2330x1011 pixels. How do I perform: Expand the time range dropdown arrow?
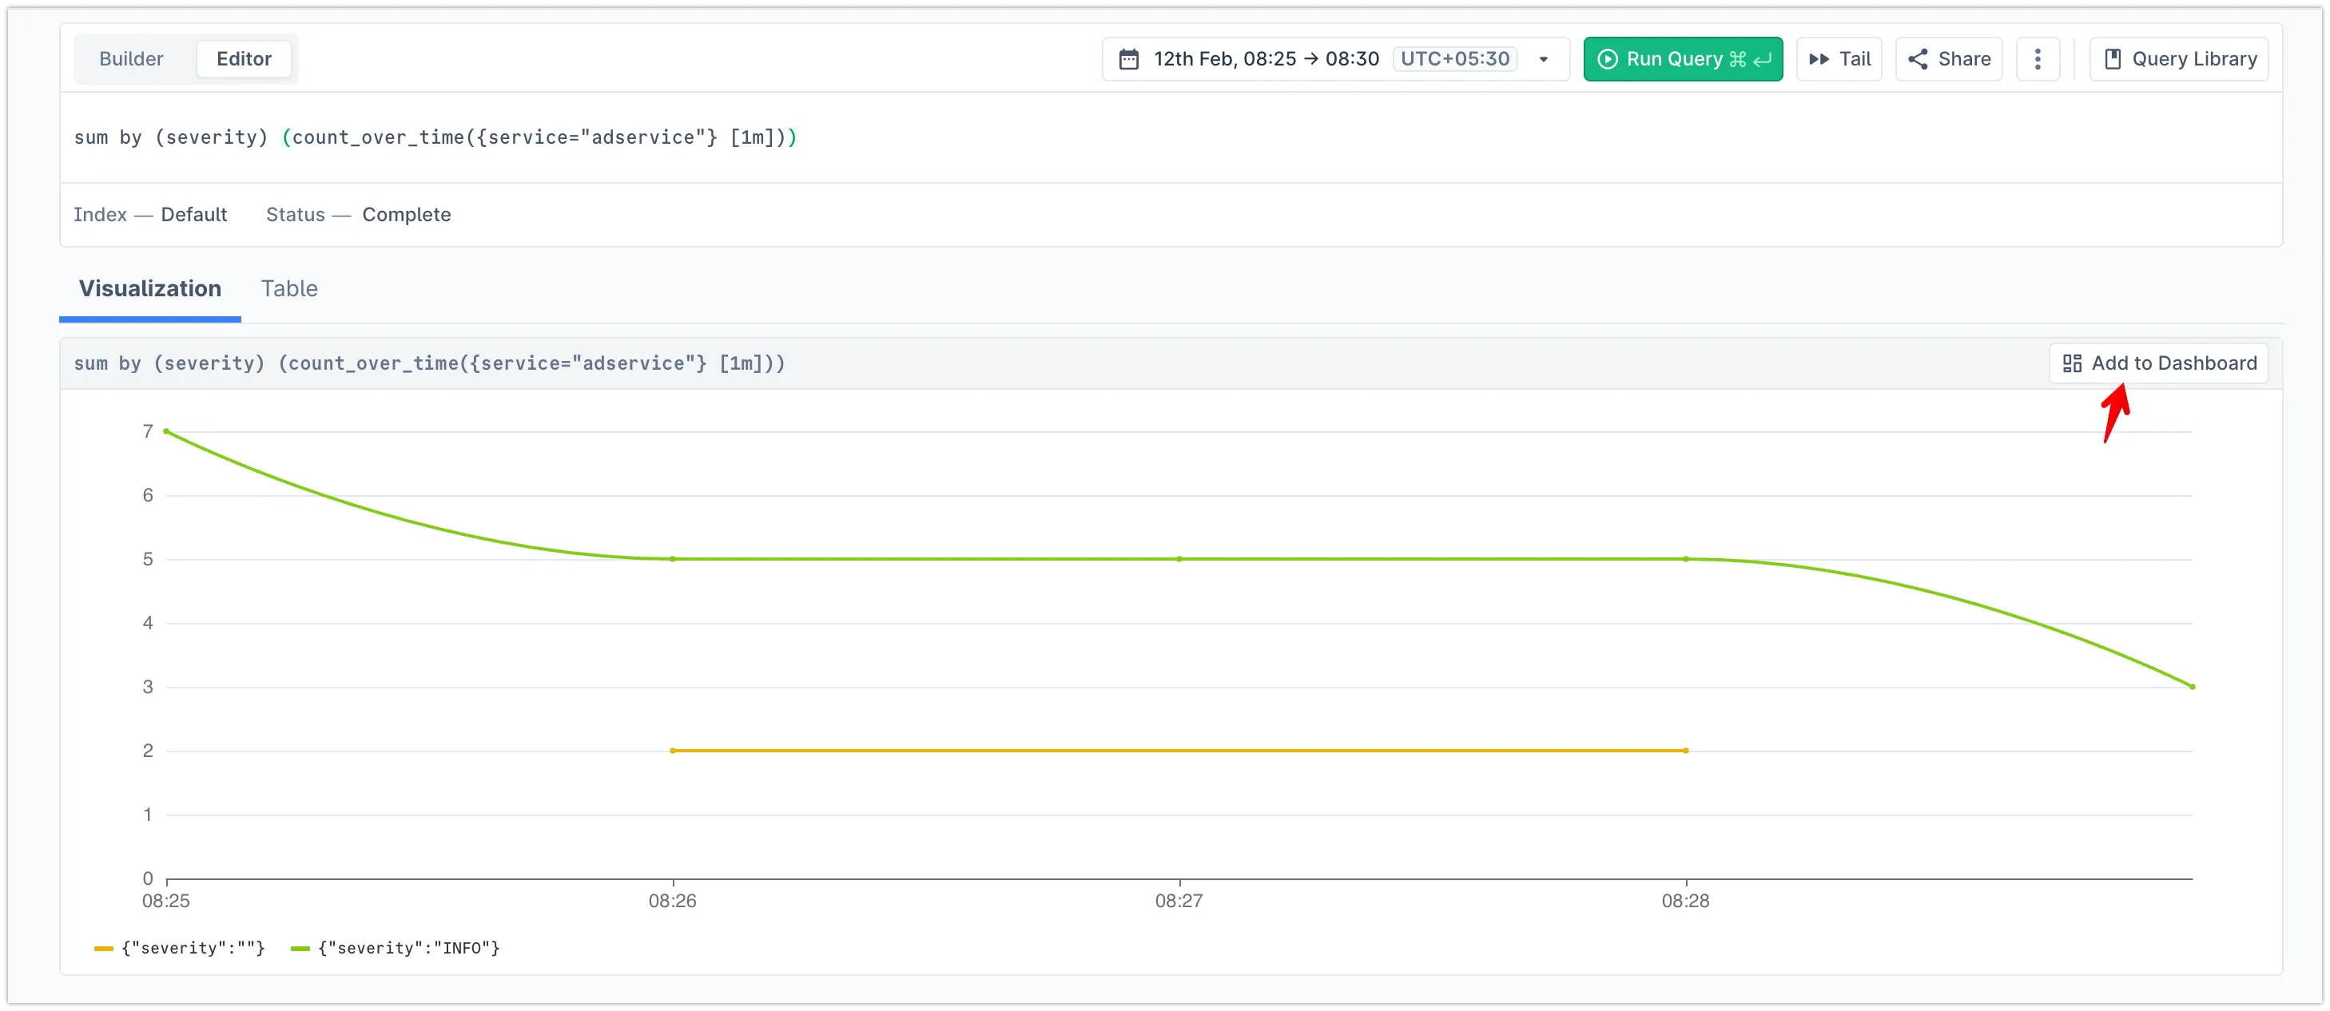(1543, 60)
